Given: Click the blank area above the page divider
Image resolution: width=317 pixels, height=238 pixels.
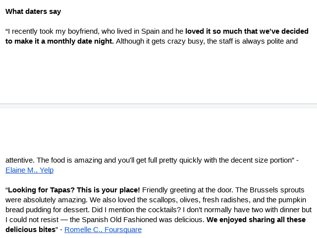Looking at the screenshot, I should click(158, 75).
